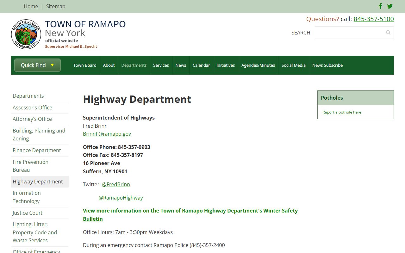Click the Potholes box heading
The height and width of the screenshot is (253, 405).
pyautogui.click(x=332, y=98)
